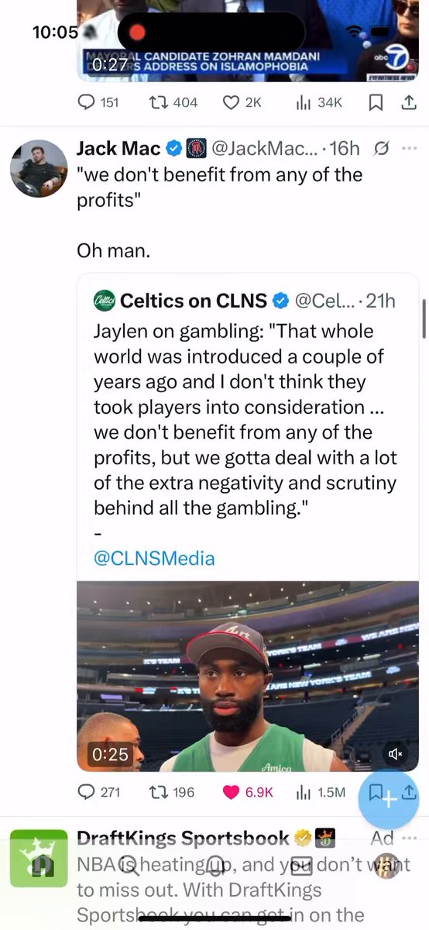Play the Jaylen Brown 0:25 video
This screenshot has width=429, height=930.
[248, 676]
